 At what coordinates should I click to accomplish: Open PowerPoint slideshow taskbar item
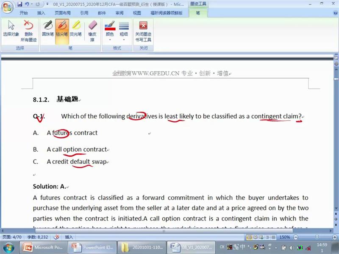coord(93,248)
